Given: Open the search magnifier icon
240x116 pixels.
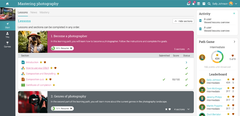Looking at the screenshot, I should [209, 4].
